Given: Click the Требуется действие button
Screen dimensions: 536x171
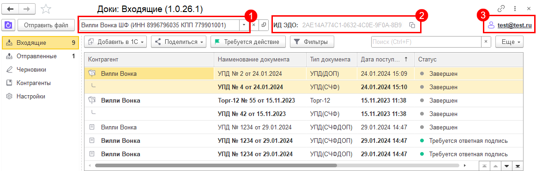Looking at the screenshot, I should click(248, 42).
